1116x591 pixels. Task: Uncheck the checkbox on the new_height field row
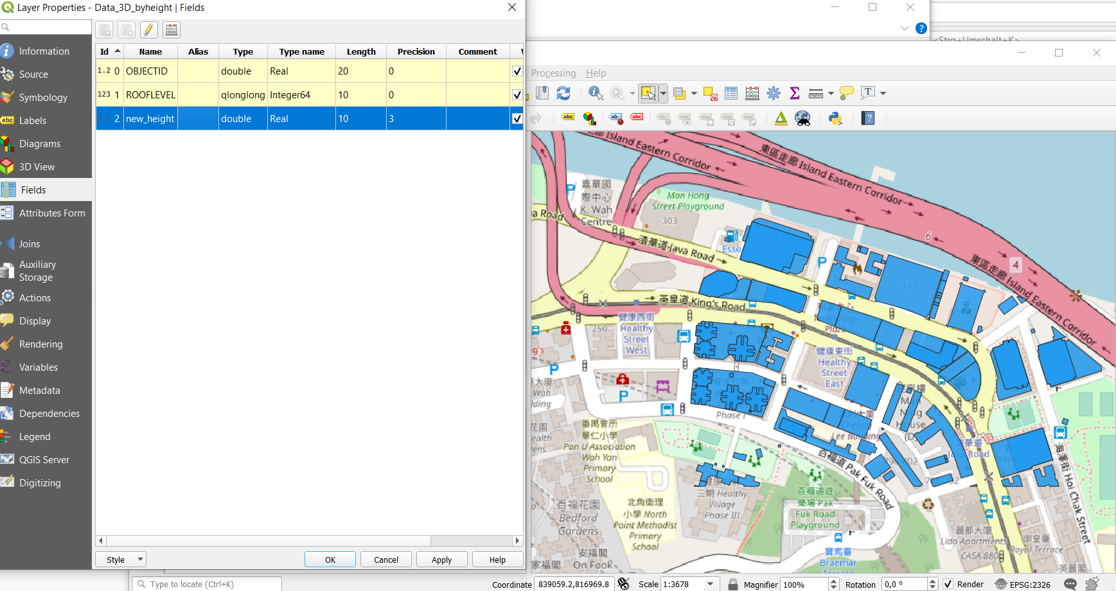click(517, 118)
